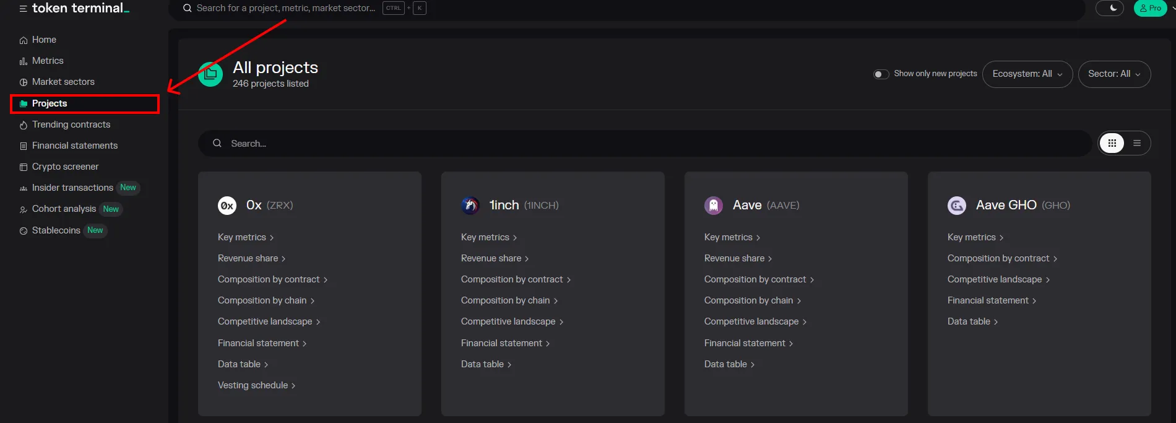The height and width of the screenshot is (423, 1176).
Task: Click the token terminal logo
Action: (x=80, y=8)
